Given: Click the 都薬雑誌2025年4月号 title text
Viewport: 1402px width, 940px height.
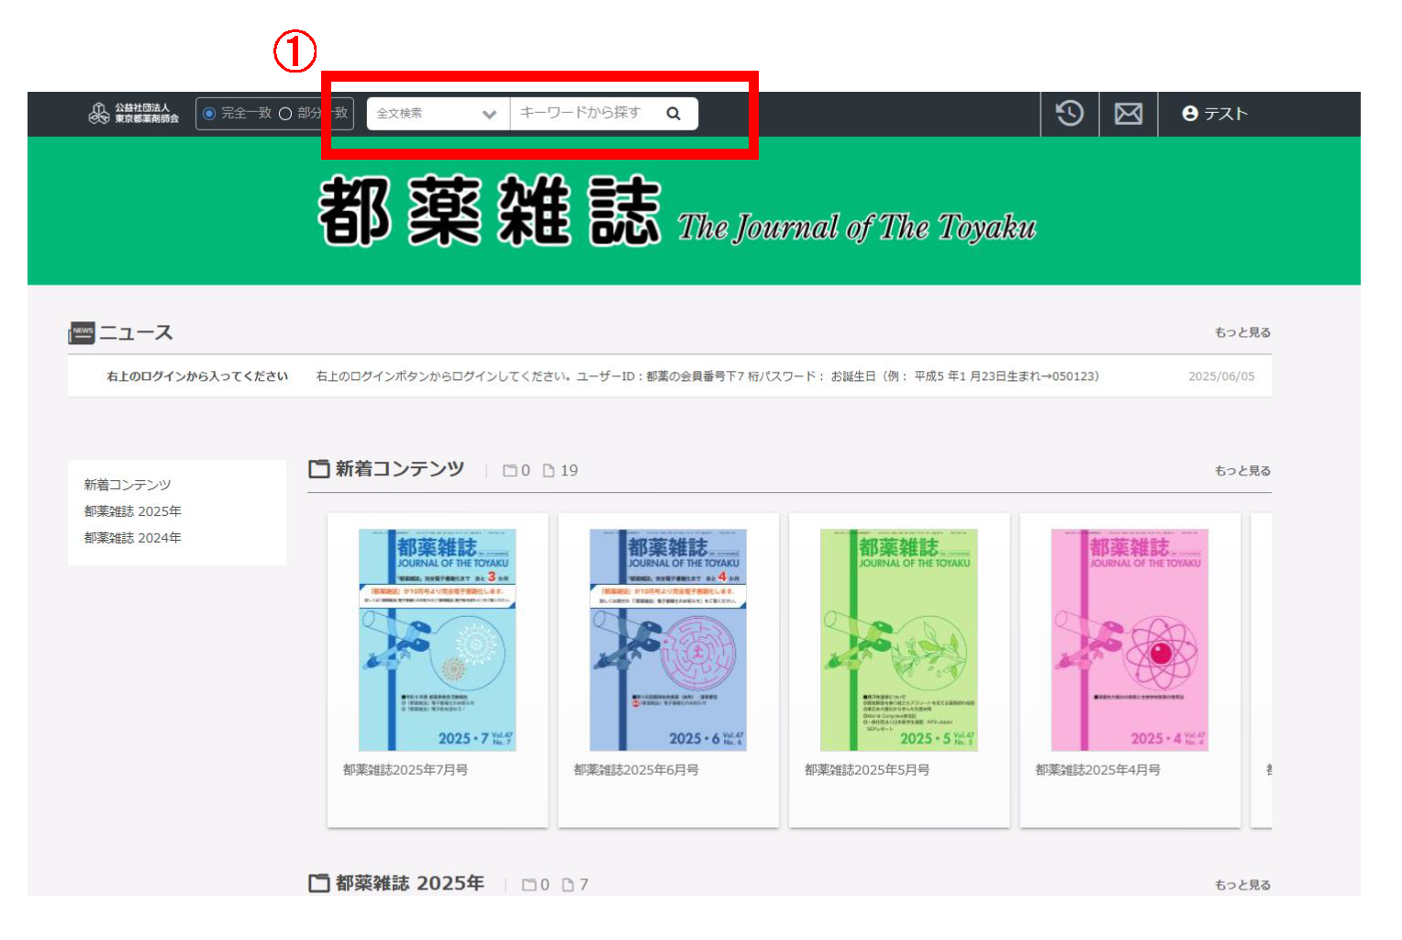Looking at the screenshot, I should (1097, 770).
